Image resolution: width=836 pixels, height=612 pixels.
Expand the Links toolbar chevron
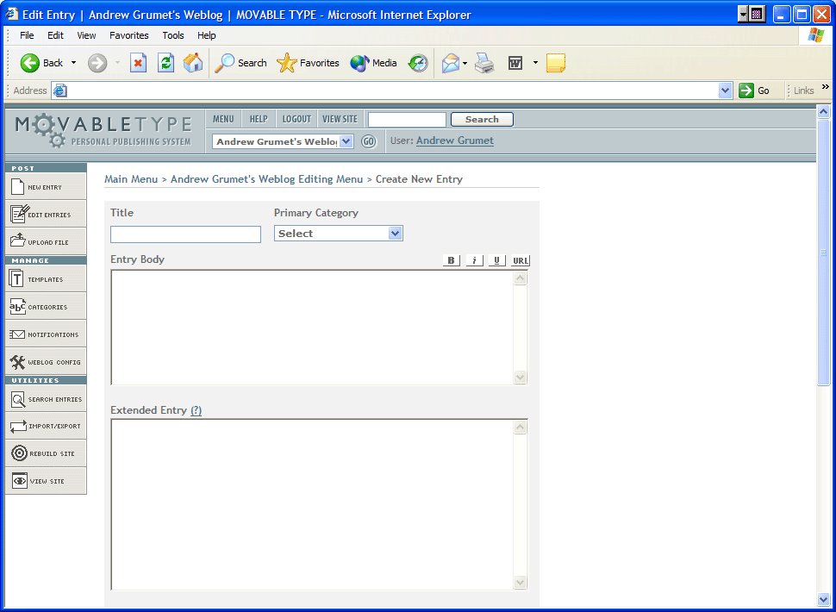point(826,87)
